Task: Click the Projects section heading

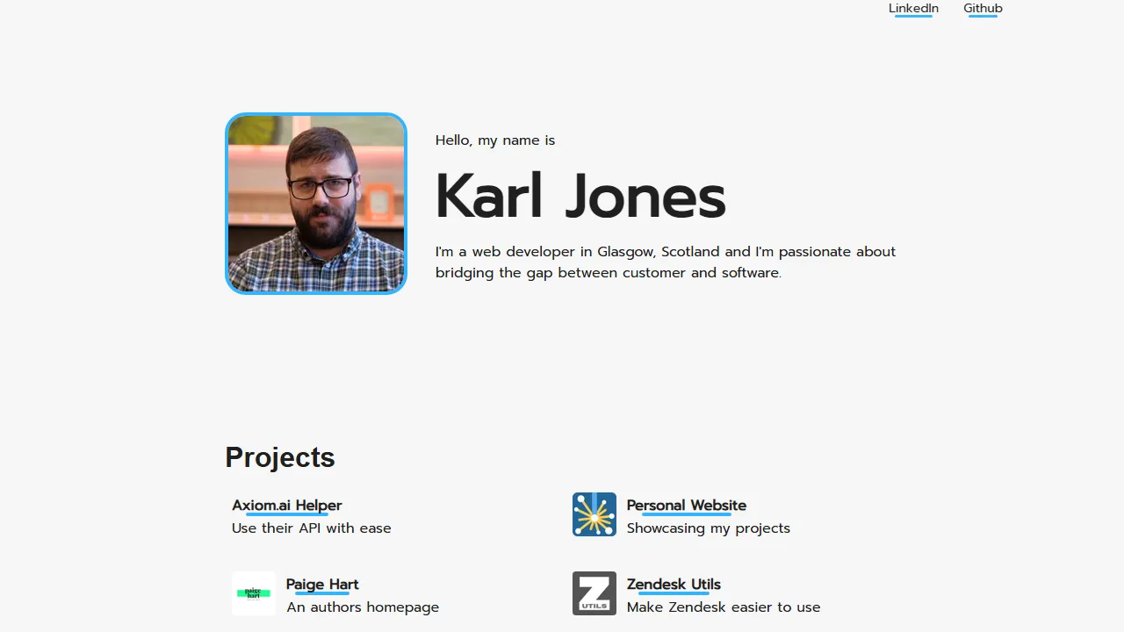Action: [279, 457]
